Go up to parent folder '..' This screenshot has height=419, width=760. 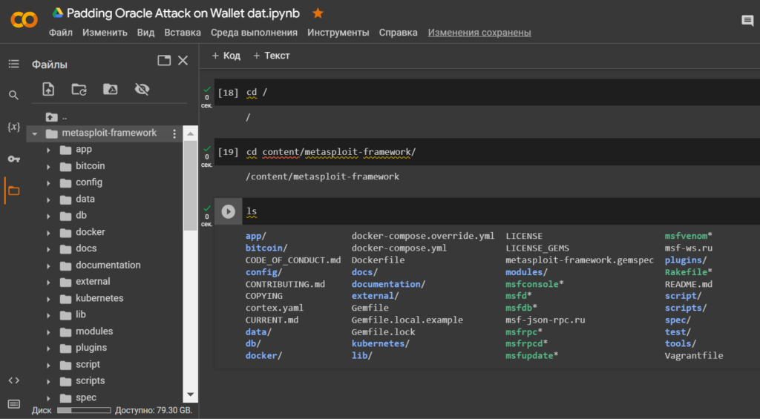[56, 116]
